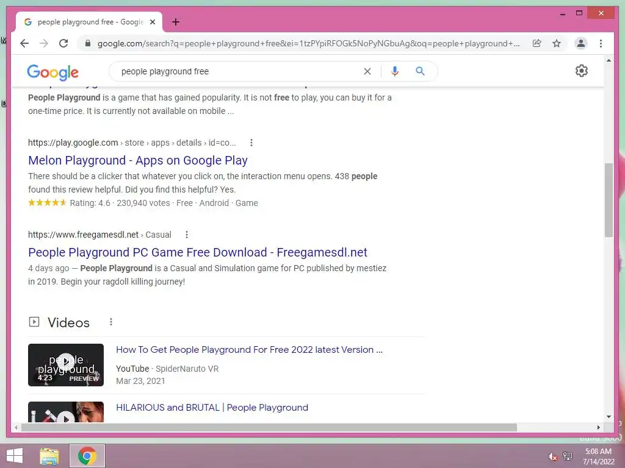The width and height of the screenshot is (625, 468).
Task: Open a new tab with plus button
Action: [x=176, y=22]
